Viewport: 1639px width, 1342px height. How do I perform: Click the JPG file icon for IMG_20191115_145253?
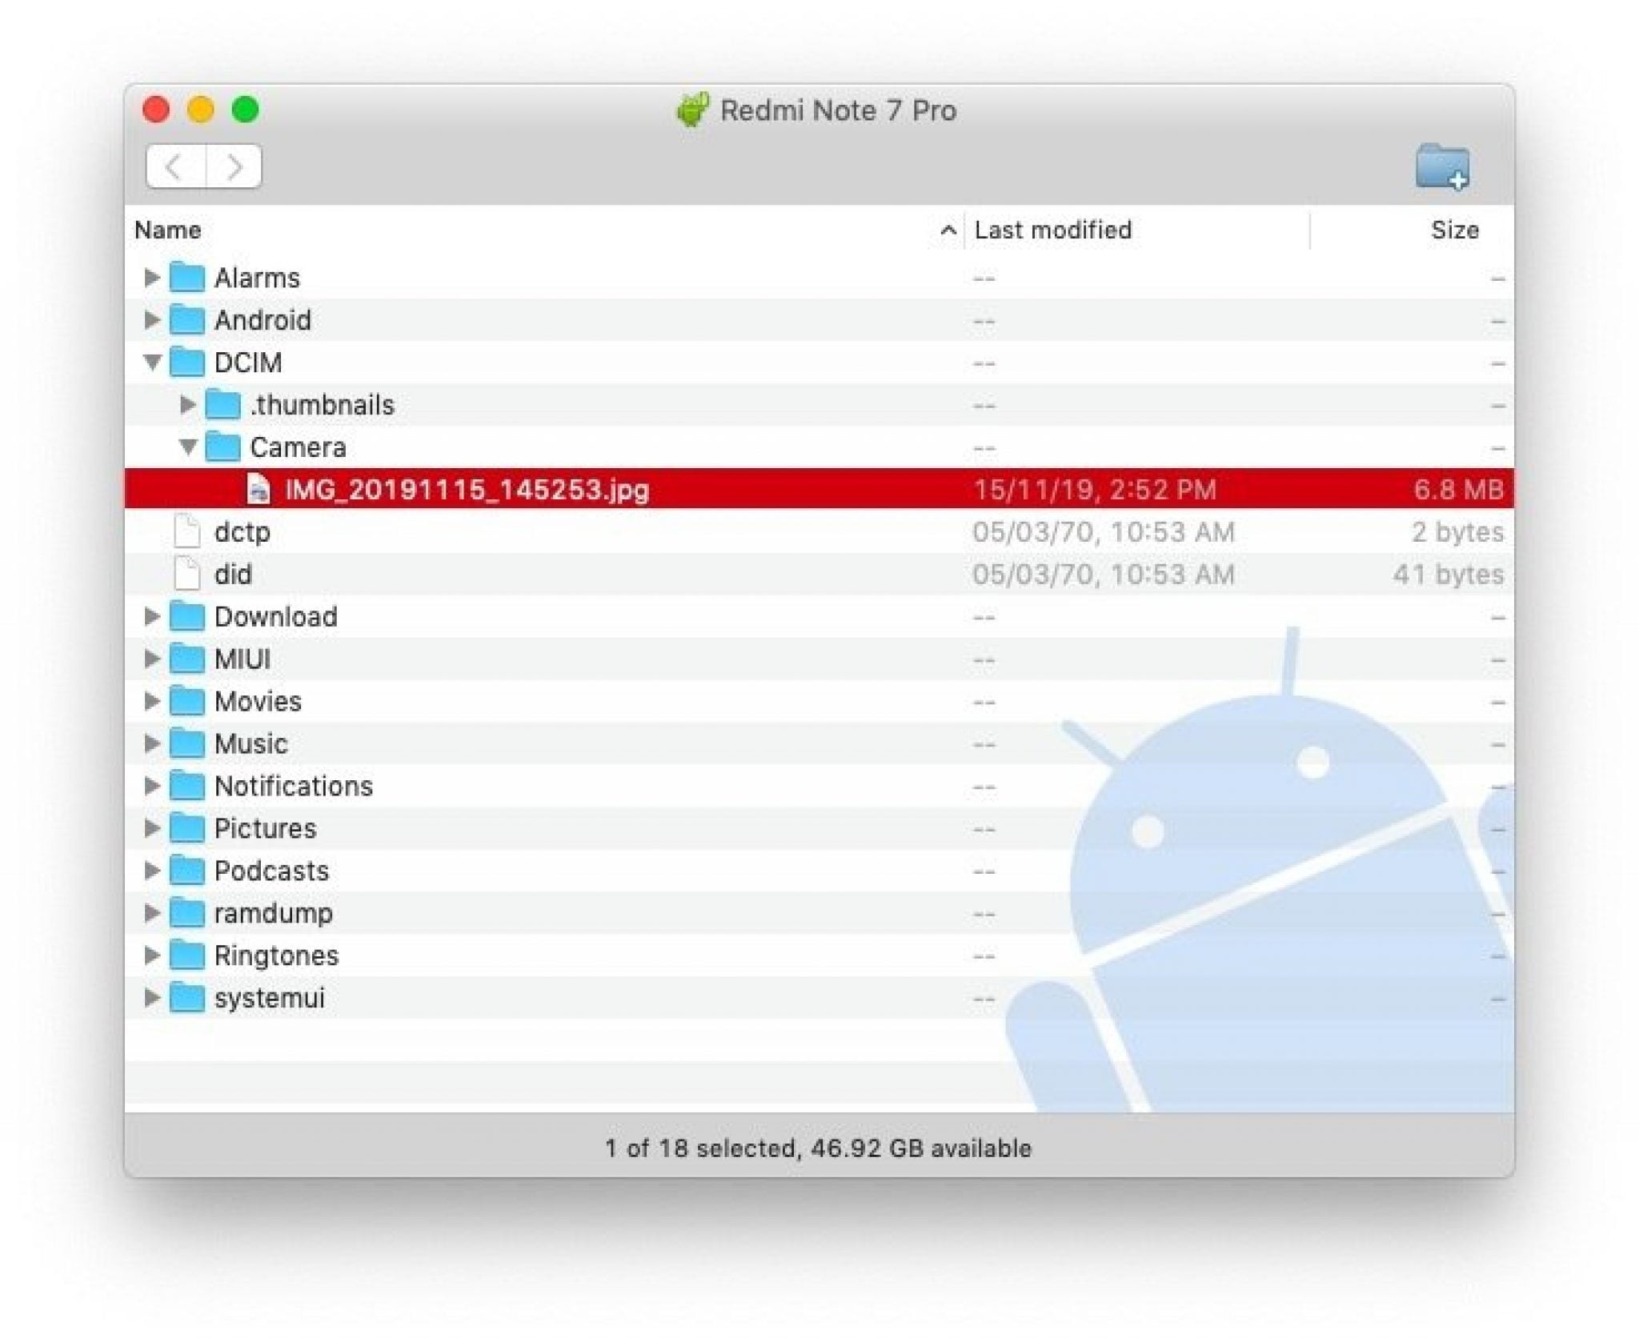[x=258, y=489]
